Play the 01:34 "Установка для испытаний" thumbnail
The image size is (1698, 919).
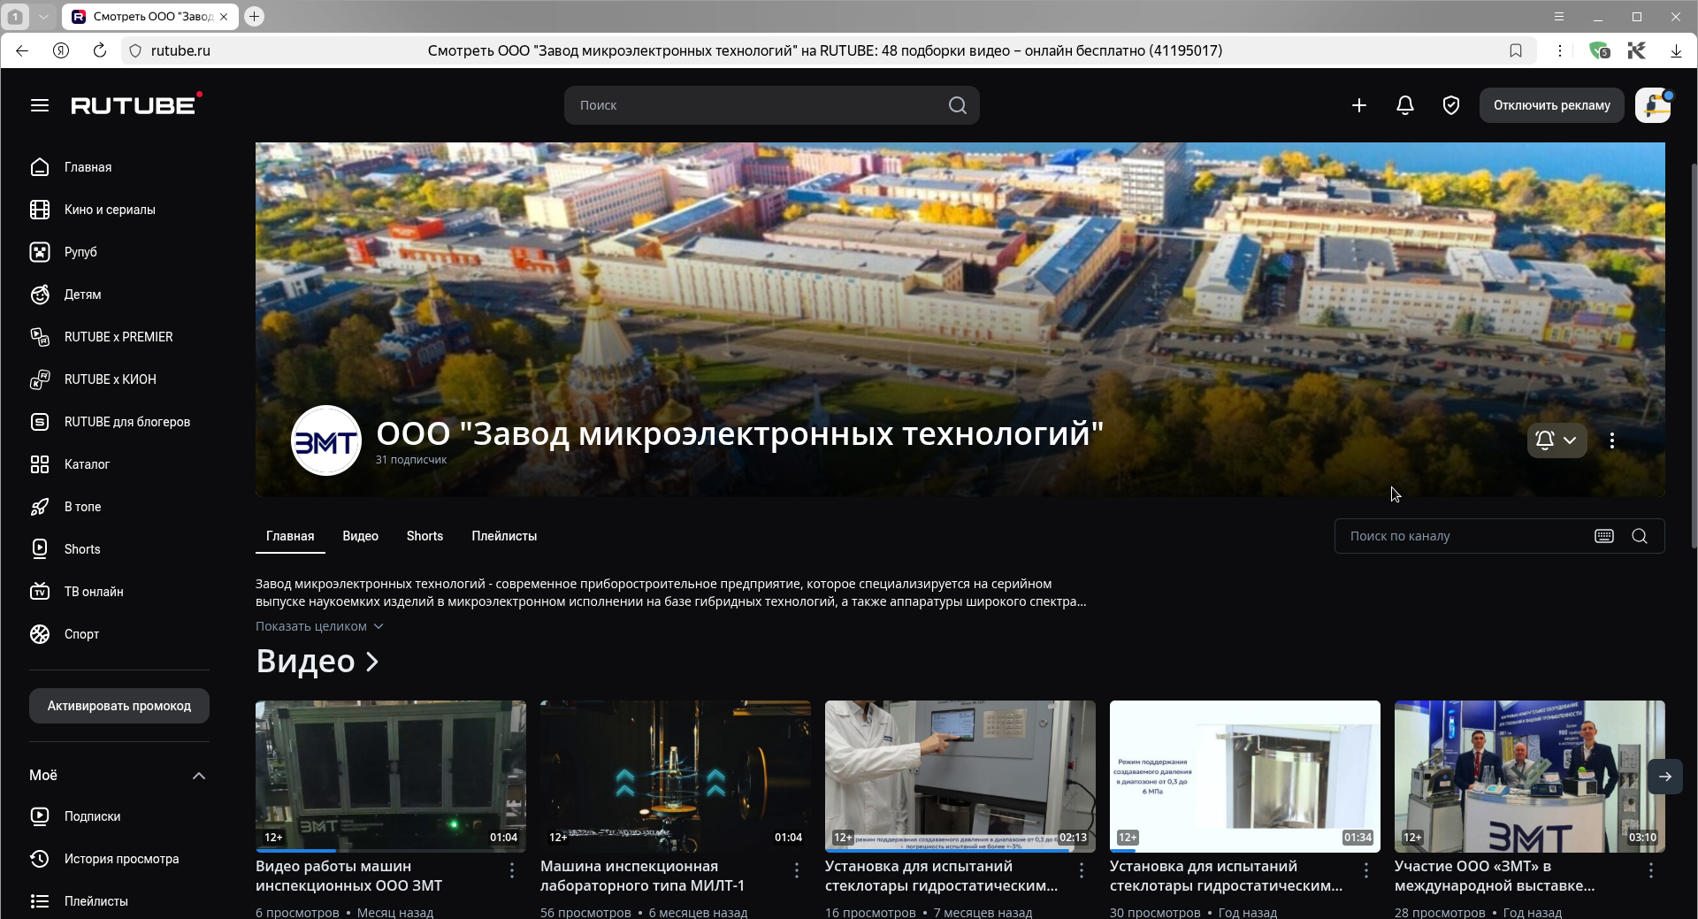click(1245, 777)
